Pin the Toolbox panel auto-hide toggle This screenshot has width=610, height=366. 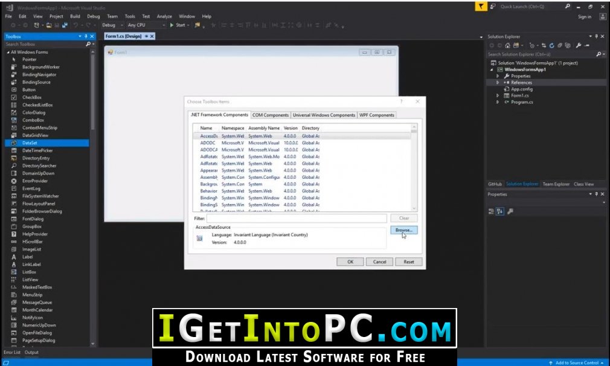coord(86,36)
